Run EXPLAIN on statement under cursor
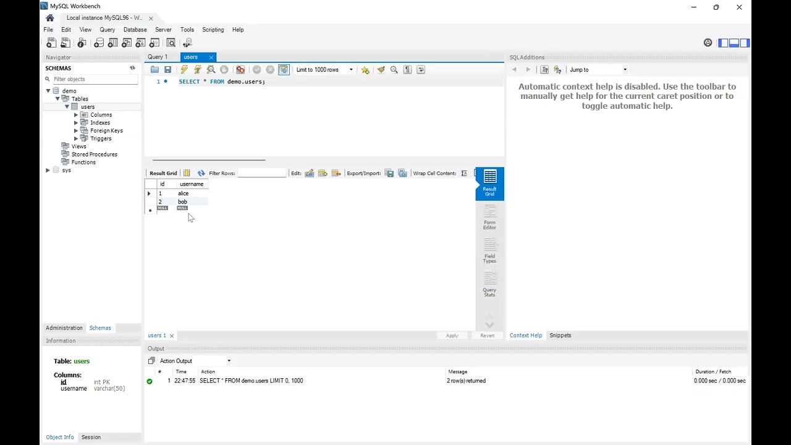The height and width of the screenshot is (445, 791). click(x=211, y=70)
